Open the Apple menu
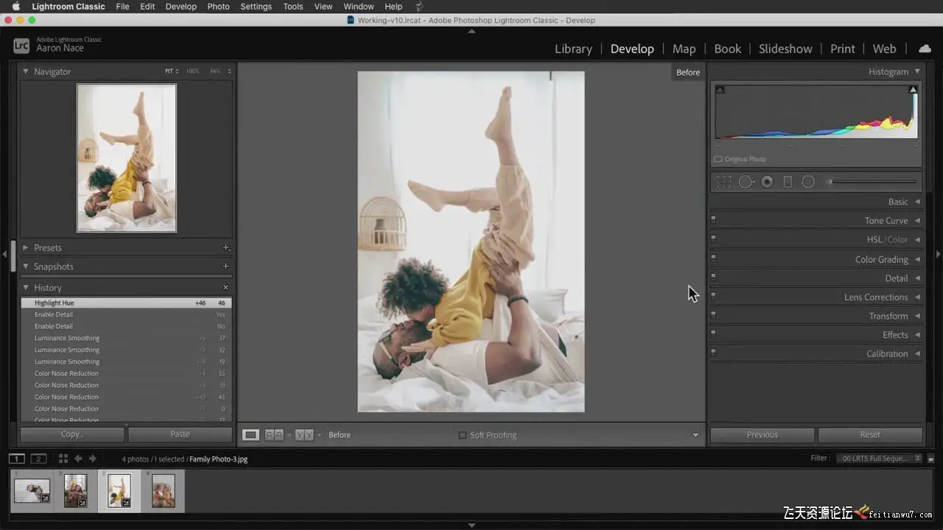The image size is (943, 530). tap(15, 7)
